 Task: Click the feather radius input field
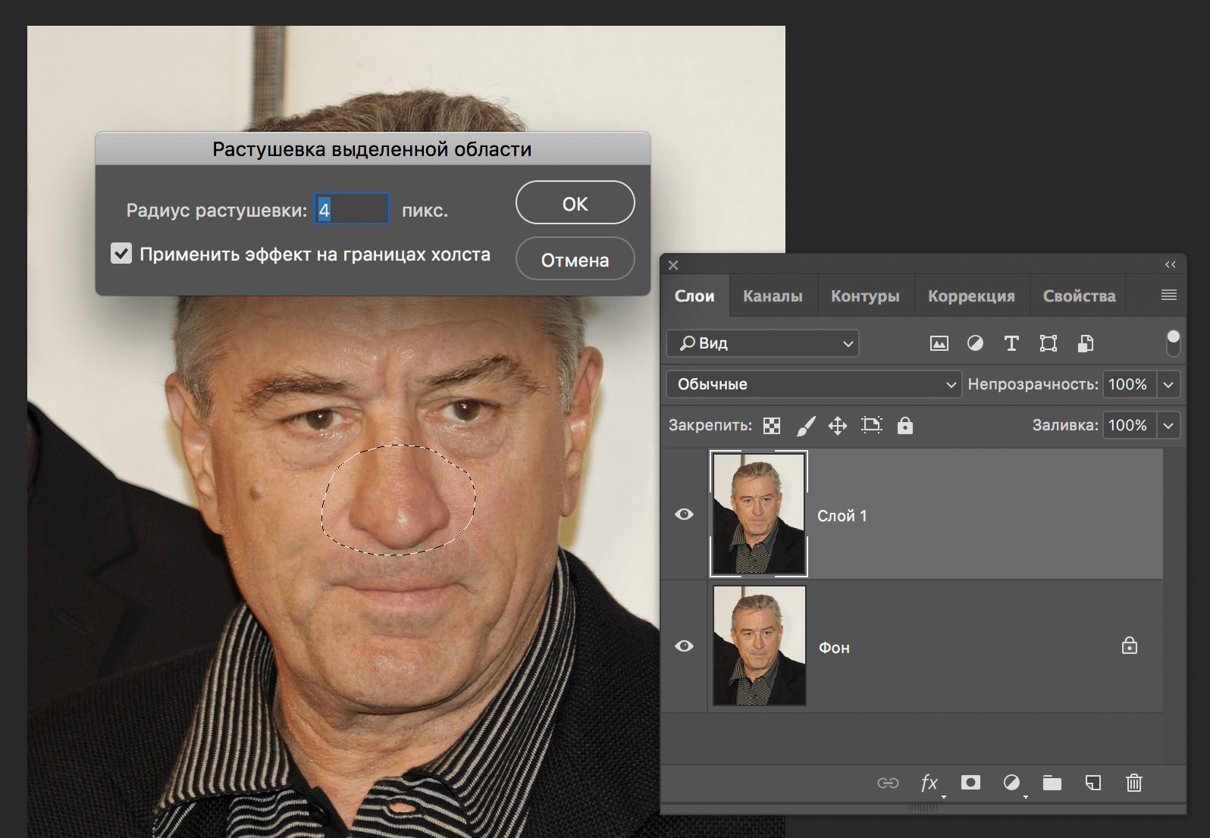(x=352, y=209)
